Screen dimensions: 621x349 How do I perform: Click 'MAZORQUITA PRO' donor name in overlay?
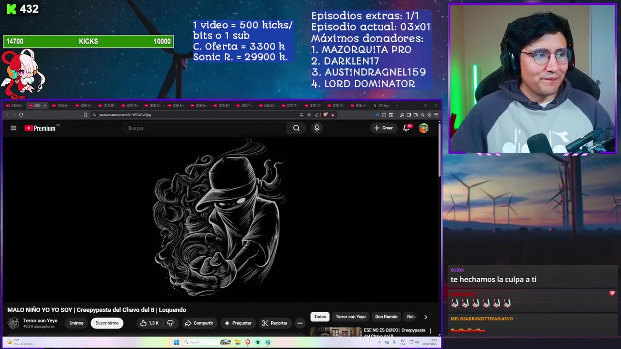point(366,49)
